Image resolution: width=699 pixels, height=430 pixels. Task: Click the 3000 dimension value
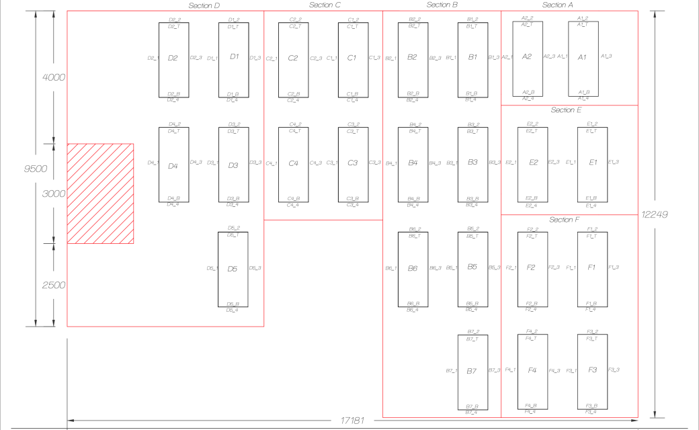point(53,193)
